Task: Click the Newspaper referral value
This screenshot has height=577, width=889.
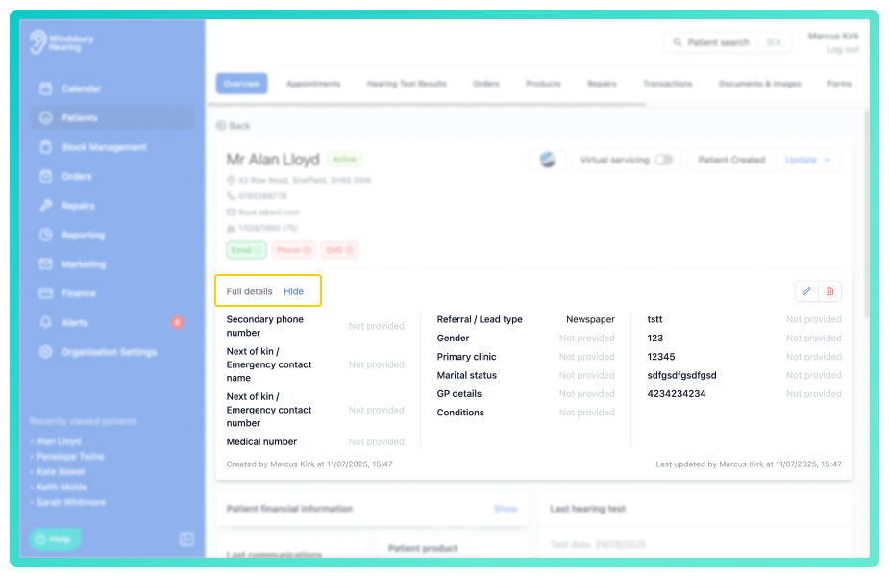Action: [590, 319]
